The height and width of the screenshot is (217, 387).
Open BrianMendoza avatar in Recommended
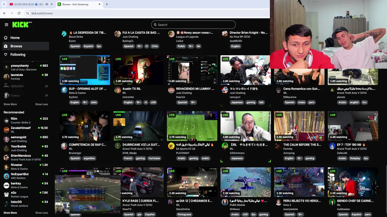(x=6, y=158)
